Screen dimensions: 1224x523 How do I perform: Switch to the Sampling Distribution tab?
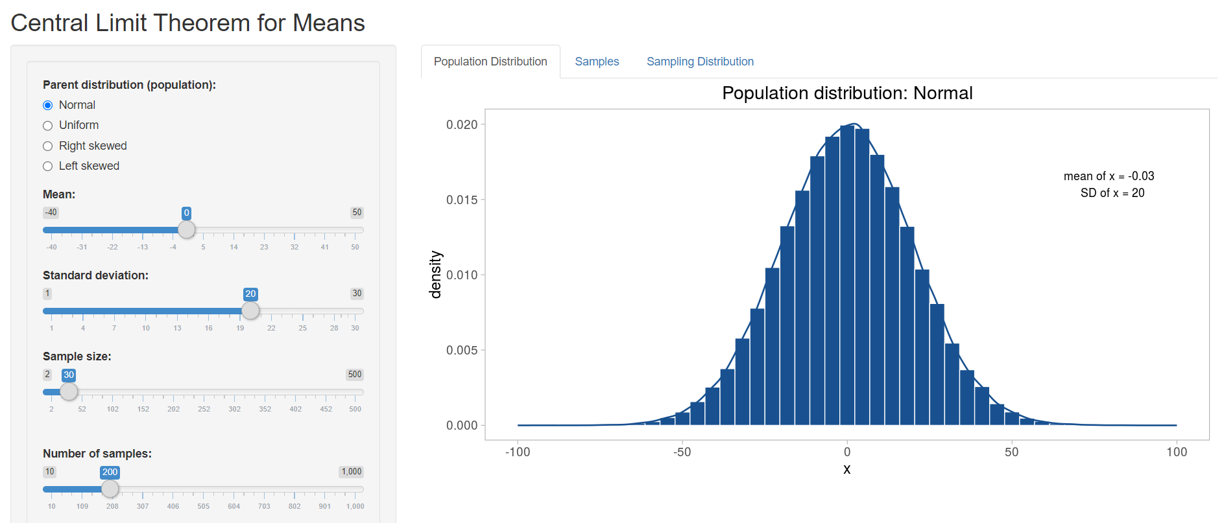pos(700,62)
